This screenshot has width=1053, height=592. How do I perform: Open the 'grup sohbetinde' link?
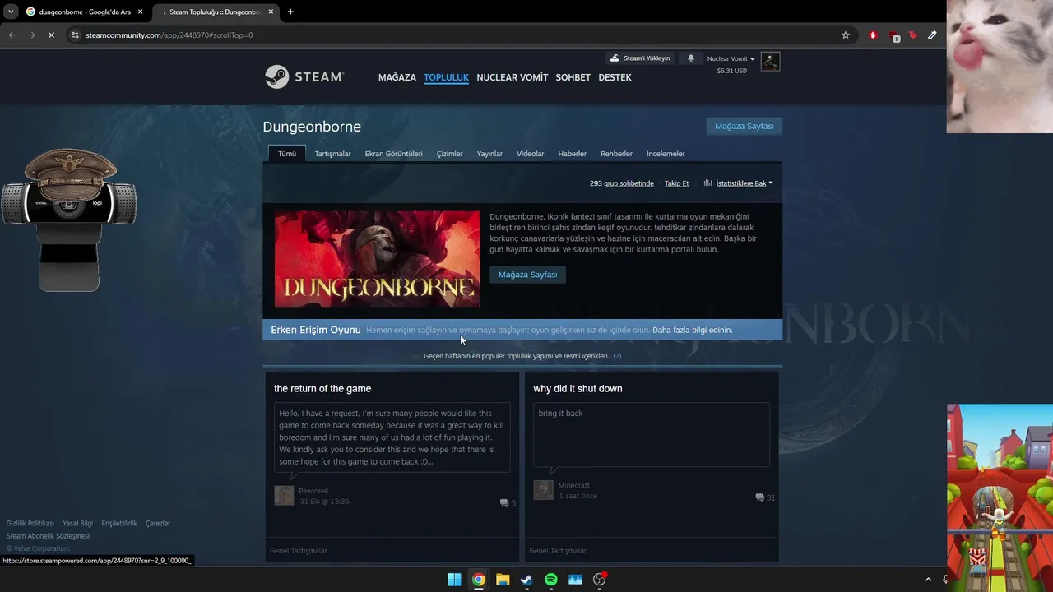(x=629, y=183)
